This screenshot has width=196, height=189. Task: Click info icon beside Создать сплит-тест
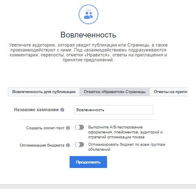coord(68,128)
